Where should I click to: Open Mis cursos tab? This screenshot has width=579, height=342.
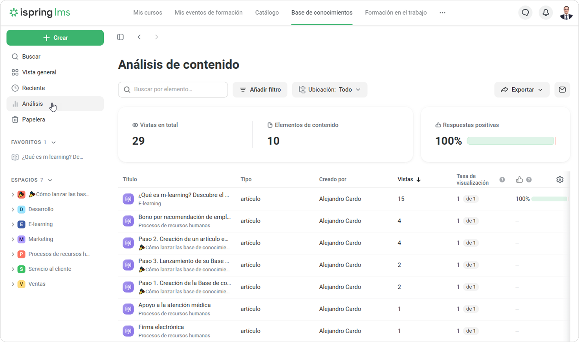(147, 13)
